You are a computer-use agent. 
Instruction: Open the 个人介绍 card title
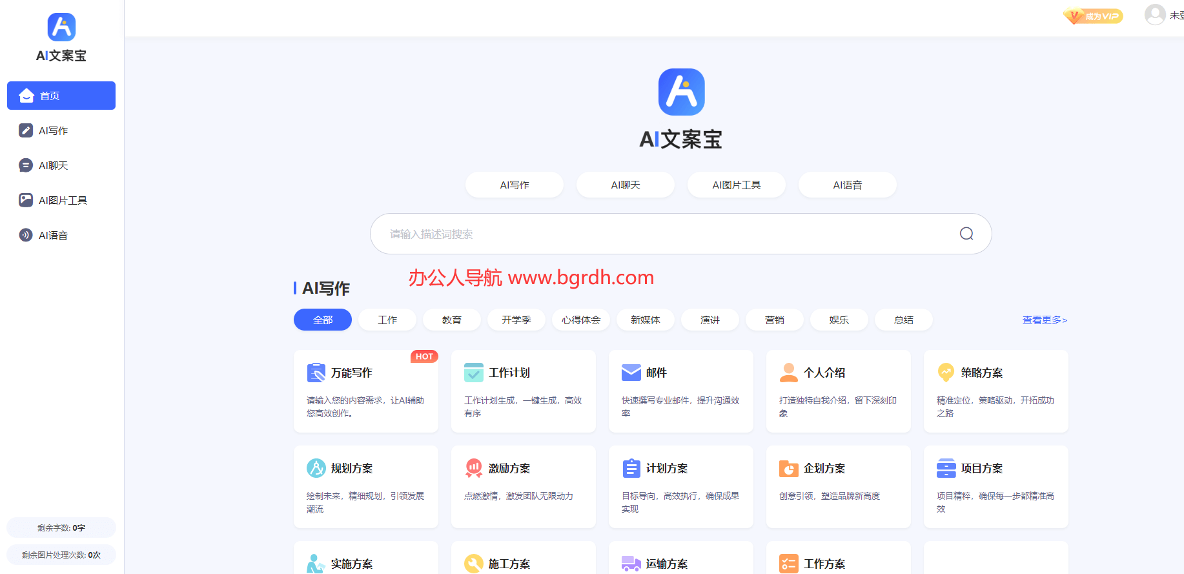click(x=824, y=373)
